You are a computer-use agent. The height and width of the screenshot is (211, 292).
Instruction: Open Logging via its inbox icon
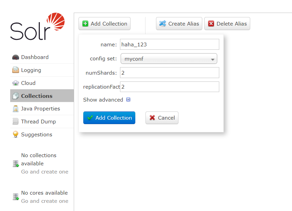[15, 70]
